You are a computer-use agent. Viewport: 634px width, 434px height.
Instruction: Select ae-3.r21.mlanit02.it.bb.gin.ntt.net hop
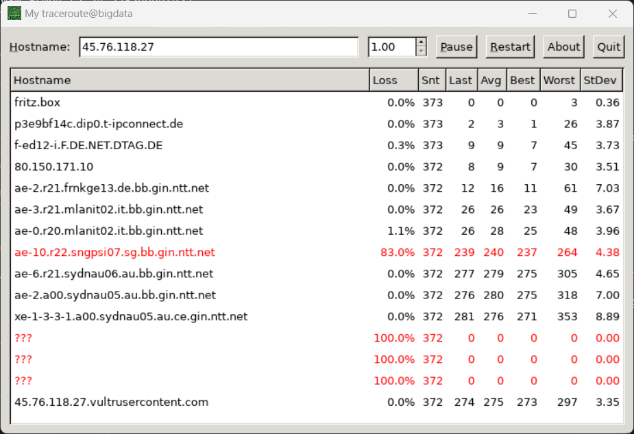[317, 209]
